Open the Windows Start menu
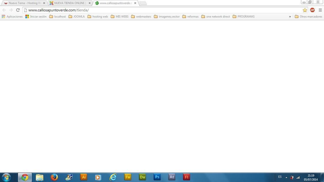This screenshot has height=182, width=324. coord(6,177)
